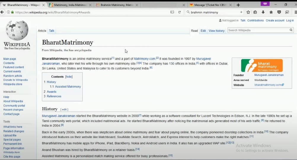Open the hamburger menu icon
Screen dimensions: 297x160
click(296, 12)
